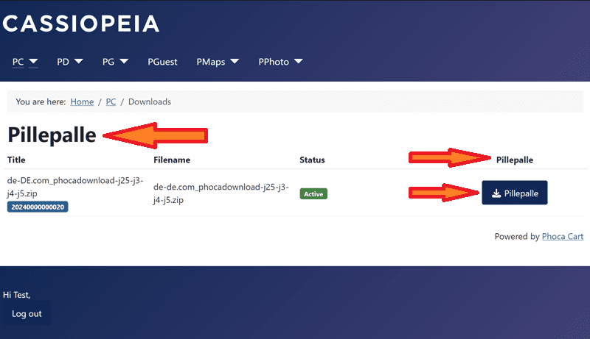Open the PGuest menu item
This screenshot has height=339, width=590.
click(x=162, y=62)
